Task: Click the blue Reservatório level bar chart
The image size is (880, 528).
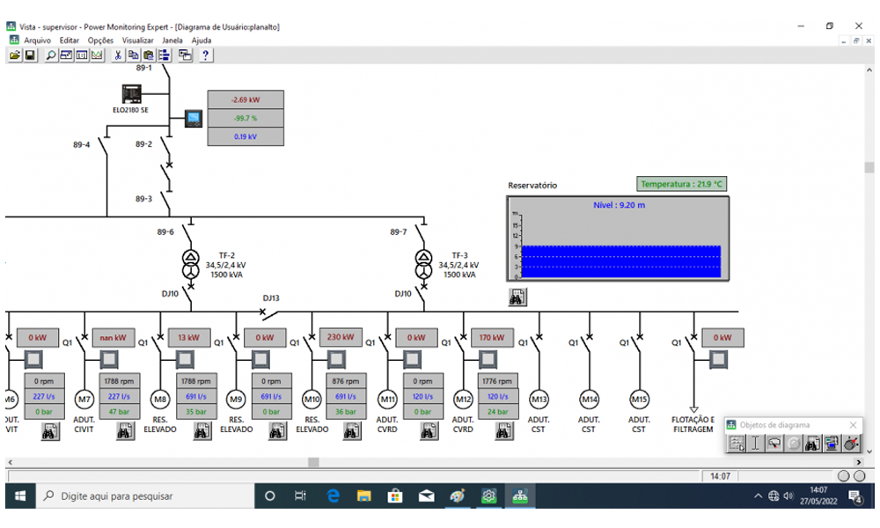Action: point(621,261)
